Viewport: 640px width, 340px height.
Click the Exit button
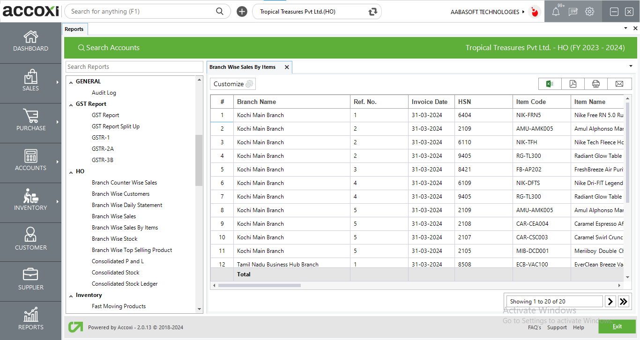pyautogui.click(x=617, y=326)
